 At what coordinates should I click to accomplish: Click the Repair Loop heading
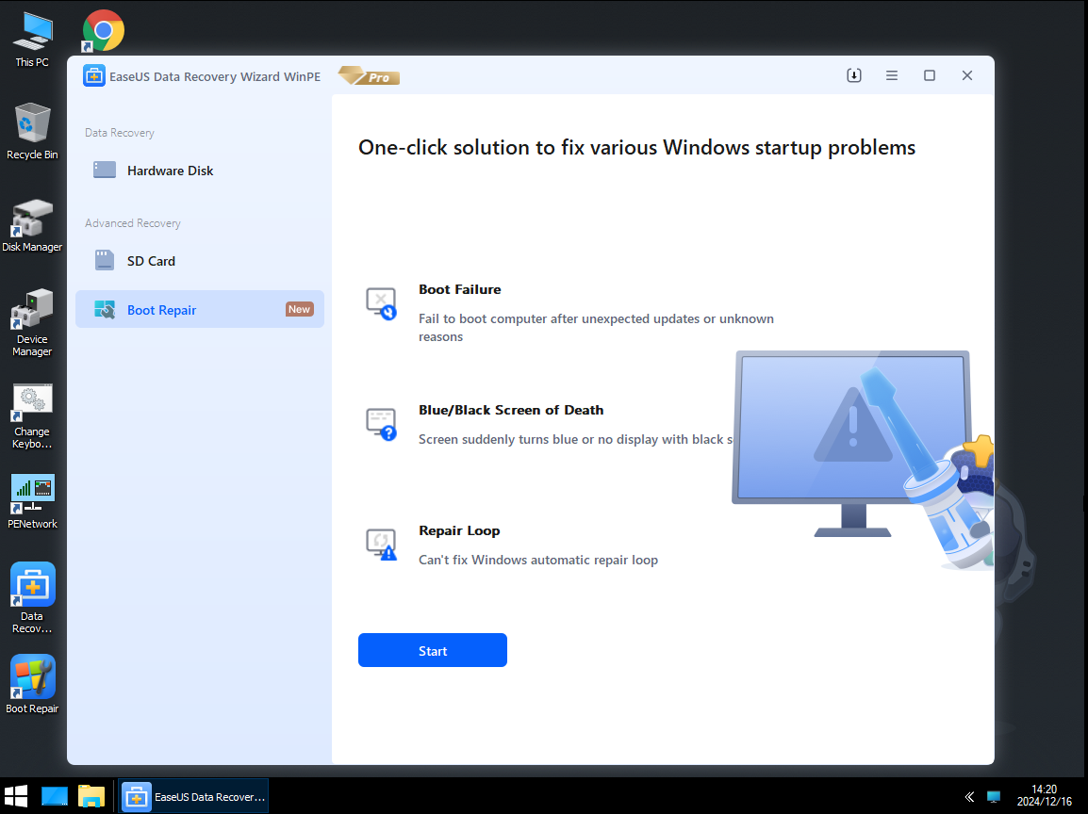tap(458, 531)
